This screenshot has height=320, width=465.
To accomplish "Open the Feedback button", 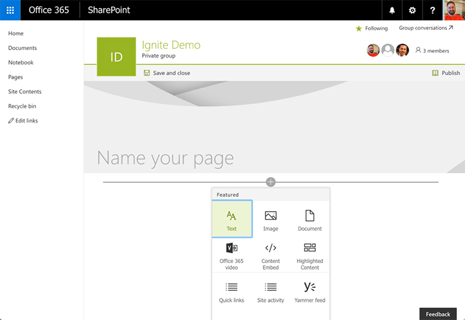I will click(438, 314).
